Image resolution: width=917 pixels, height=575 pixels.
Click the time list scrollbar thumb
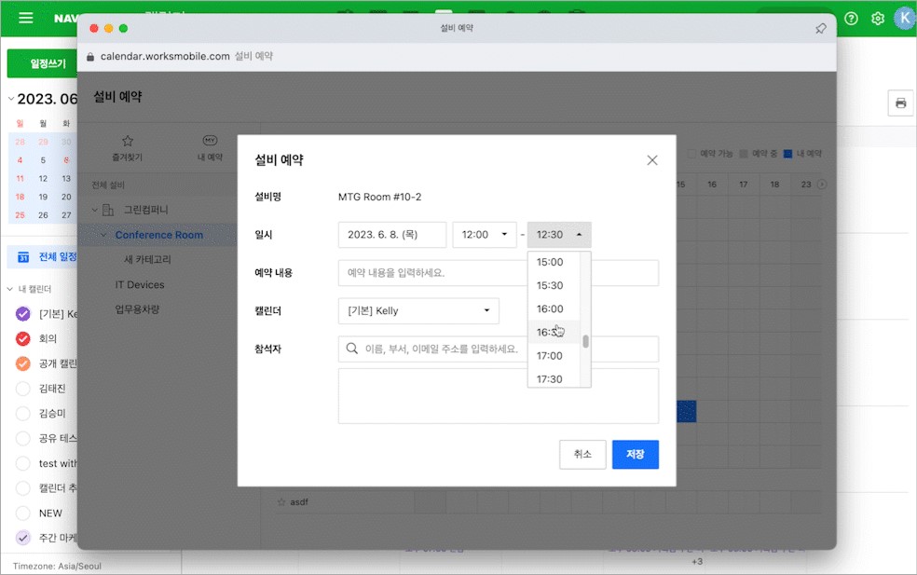click(x=585, y=341)
